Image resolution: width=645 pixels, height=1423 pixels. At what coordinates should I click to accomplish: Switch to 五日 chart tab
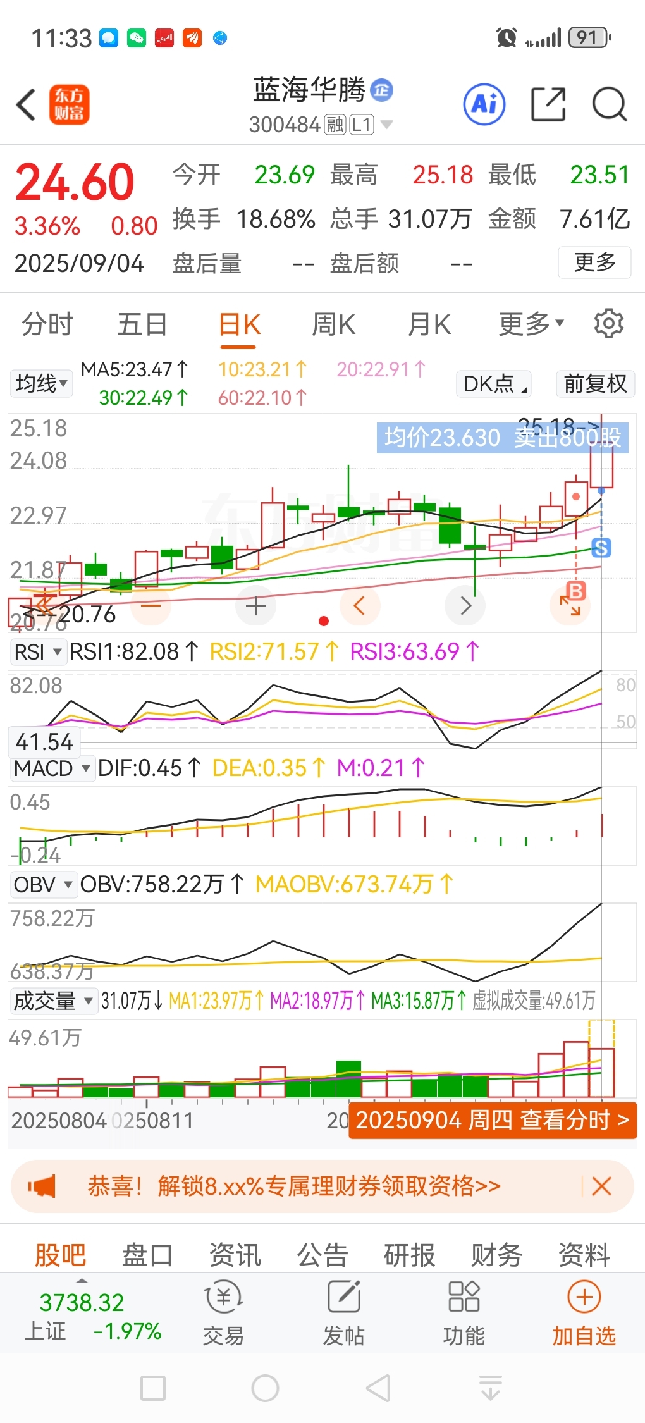tap(142, 324)
